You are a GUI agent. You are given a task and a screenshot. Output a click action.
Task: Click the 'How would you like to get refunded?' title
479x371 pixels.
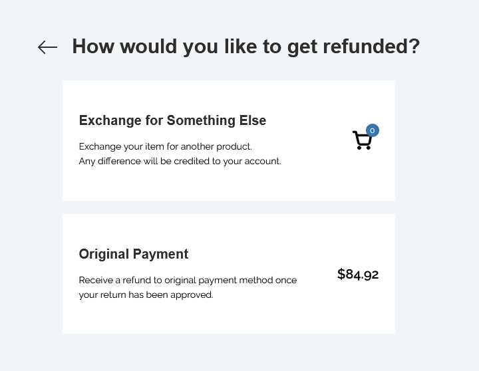(246, 47)
